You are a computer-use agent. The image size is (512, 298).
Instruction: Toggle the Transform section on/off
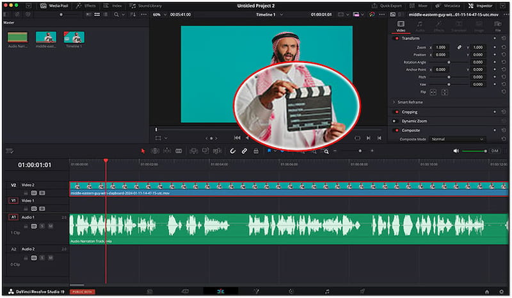396,38
